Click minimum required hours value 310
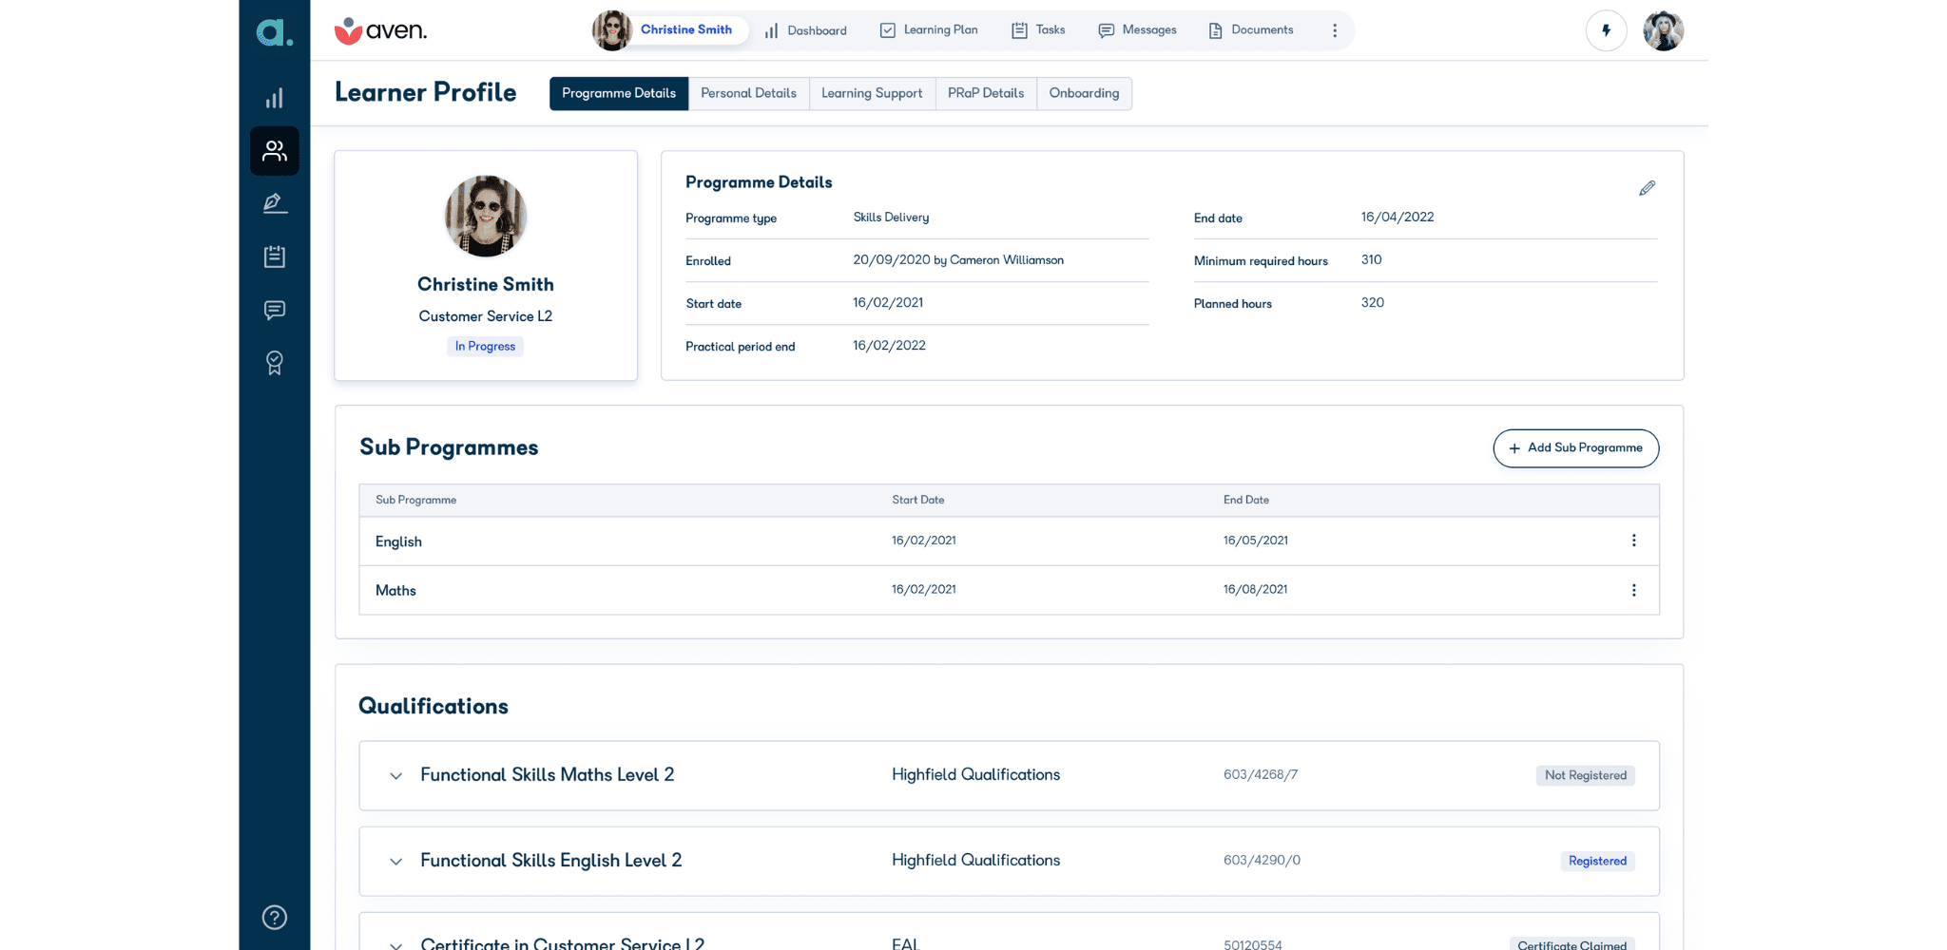Image resolution: width=1947 pixels, height=950 pixels. click(1372, 260)
